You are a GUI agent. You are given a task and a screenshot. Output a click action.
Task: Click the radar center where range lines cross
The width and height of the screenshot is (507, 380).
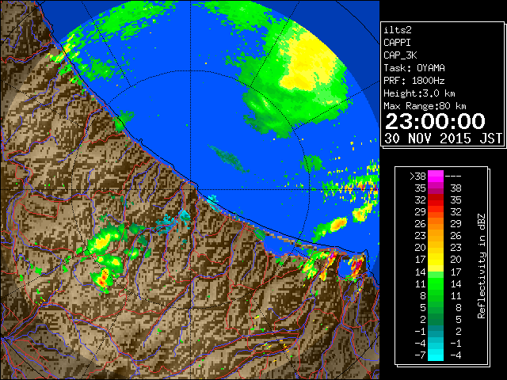click(191, 189)
